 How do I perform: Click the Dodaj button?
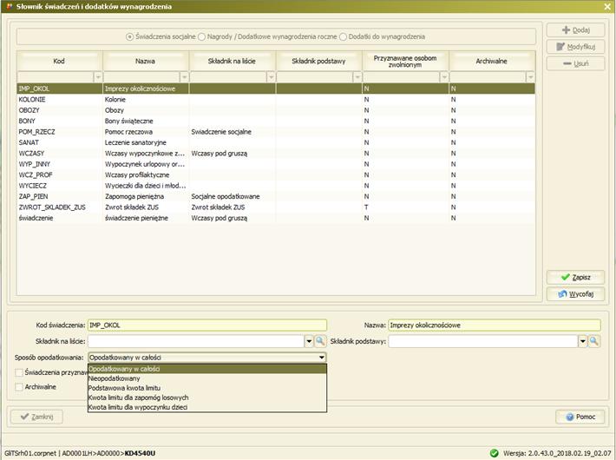[x=575, y=30]
